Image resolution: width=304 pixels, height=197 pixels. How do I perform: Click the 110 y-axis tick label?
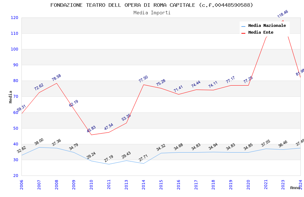14,33
